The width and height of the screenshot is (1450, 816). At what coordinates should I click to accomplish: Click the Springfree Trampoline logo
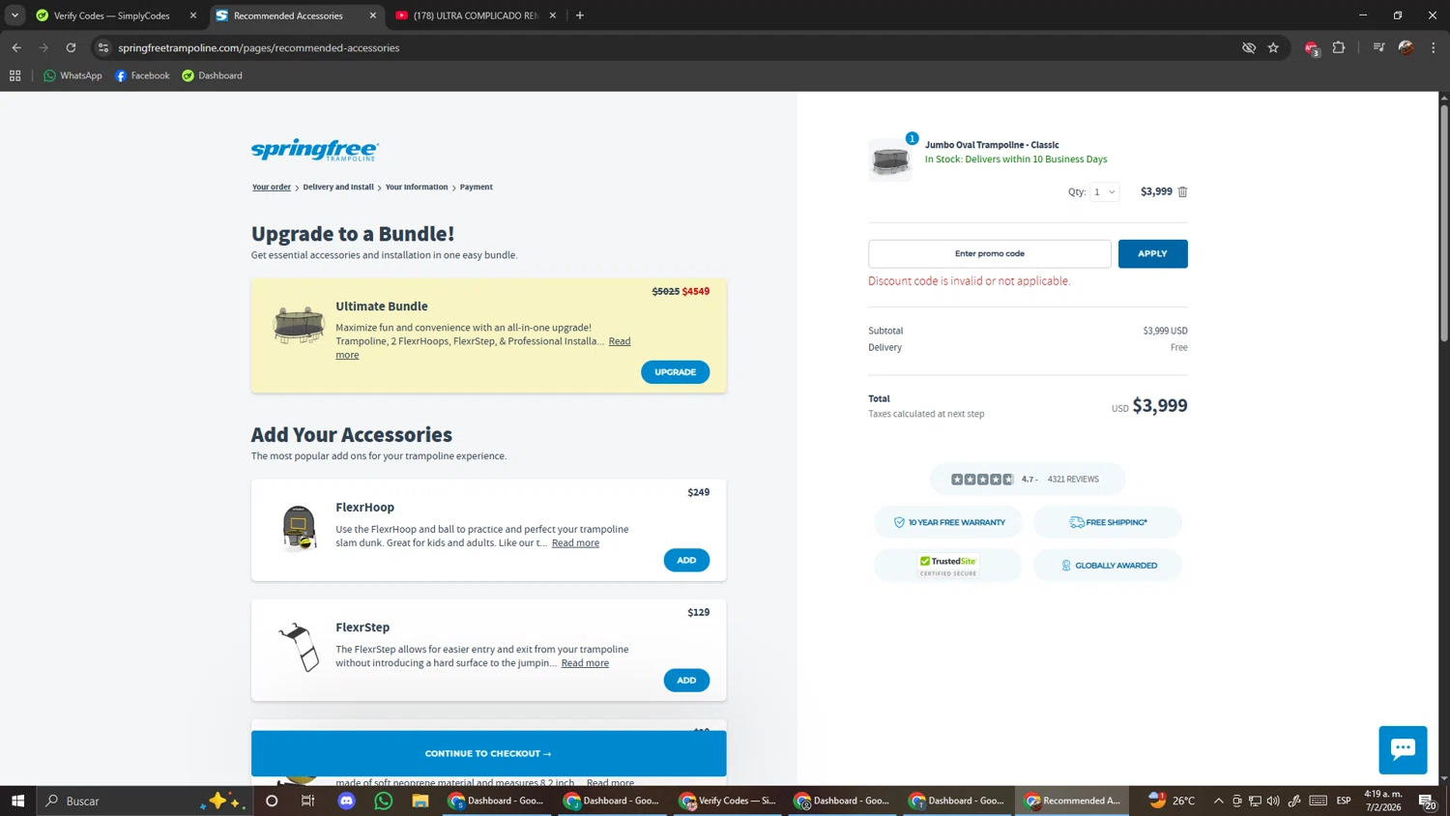(x=315, y=150)
